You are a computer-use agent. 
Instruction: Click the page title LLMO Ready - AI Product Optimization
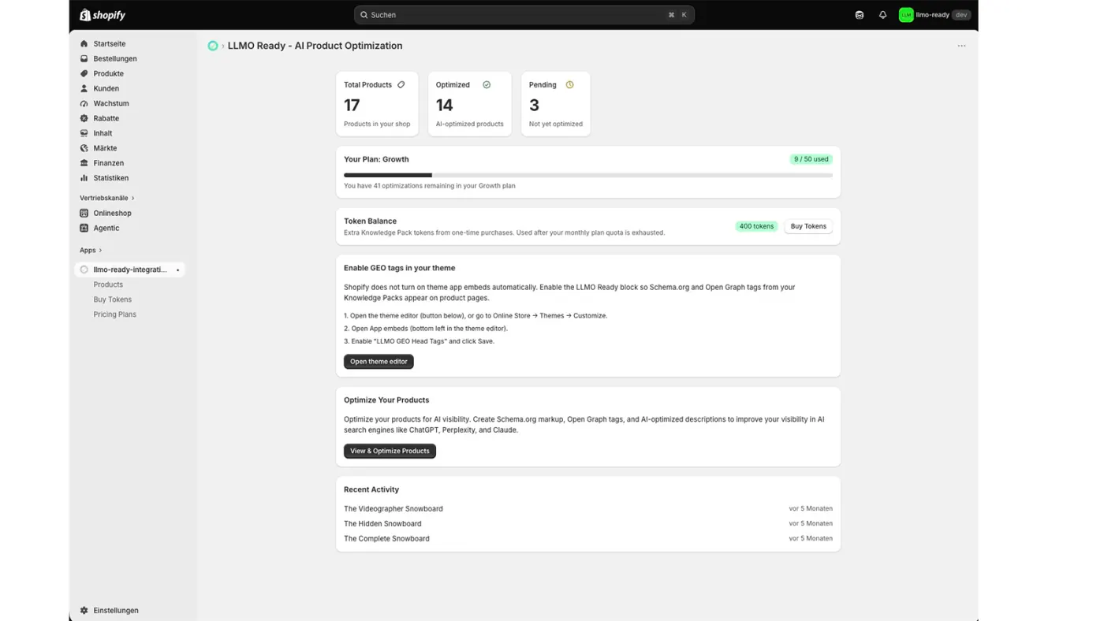click(315, 46)
